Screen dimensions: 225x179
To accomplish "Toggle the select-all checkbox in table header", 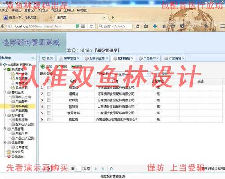I will coord(49,81).
